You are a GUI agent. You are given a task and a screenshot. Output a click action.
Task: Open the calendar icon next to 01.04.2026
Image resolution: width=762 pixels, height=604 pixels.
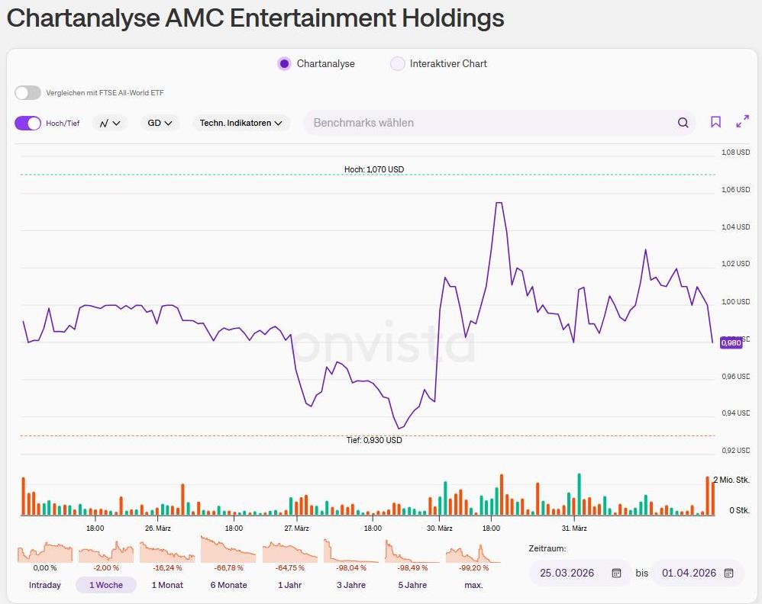click(x=728, y=573)
